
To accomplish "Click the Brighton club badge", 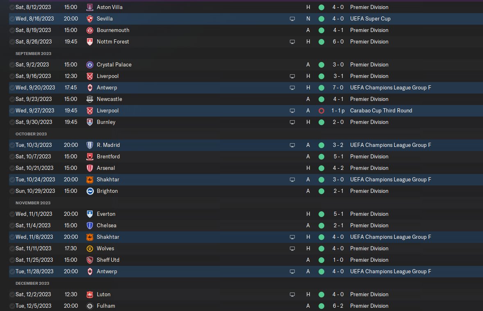I will pos(90,191).
